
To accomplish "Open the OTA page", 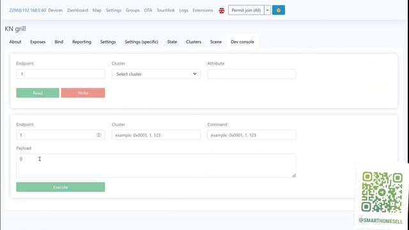I will pyautogui.click(x=148, y=10).
